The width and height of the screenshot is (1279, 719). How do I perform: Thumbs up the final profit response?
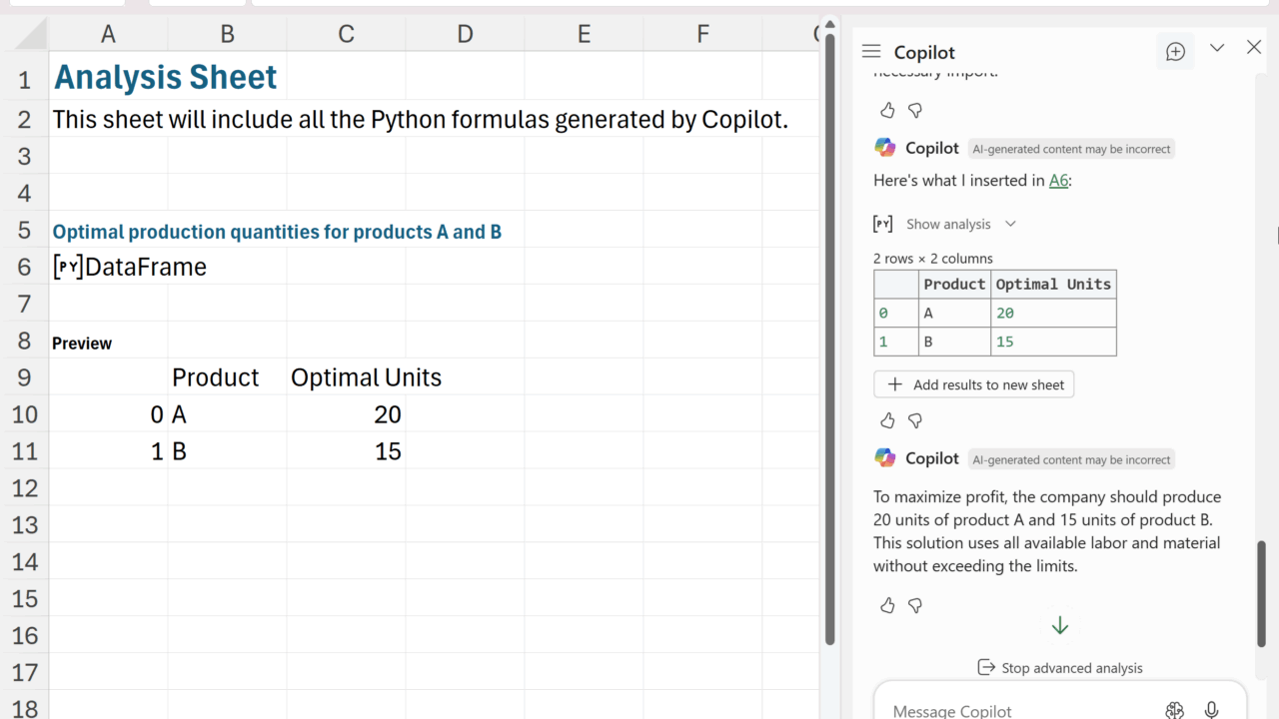(887, 605)
